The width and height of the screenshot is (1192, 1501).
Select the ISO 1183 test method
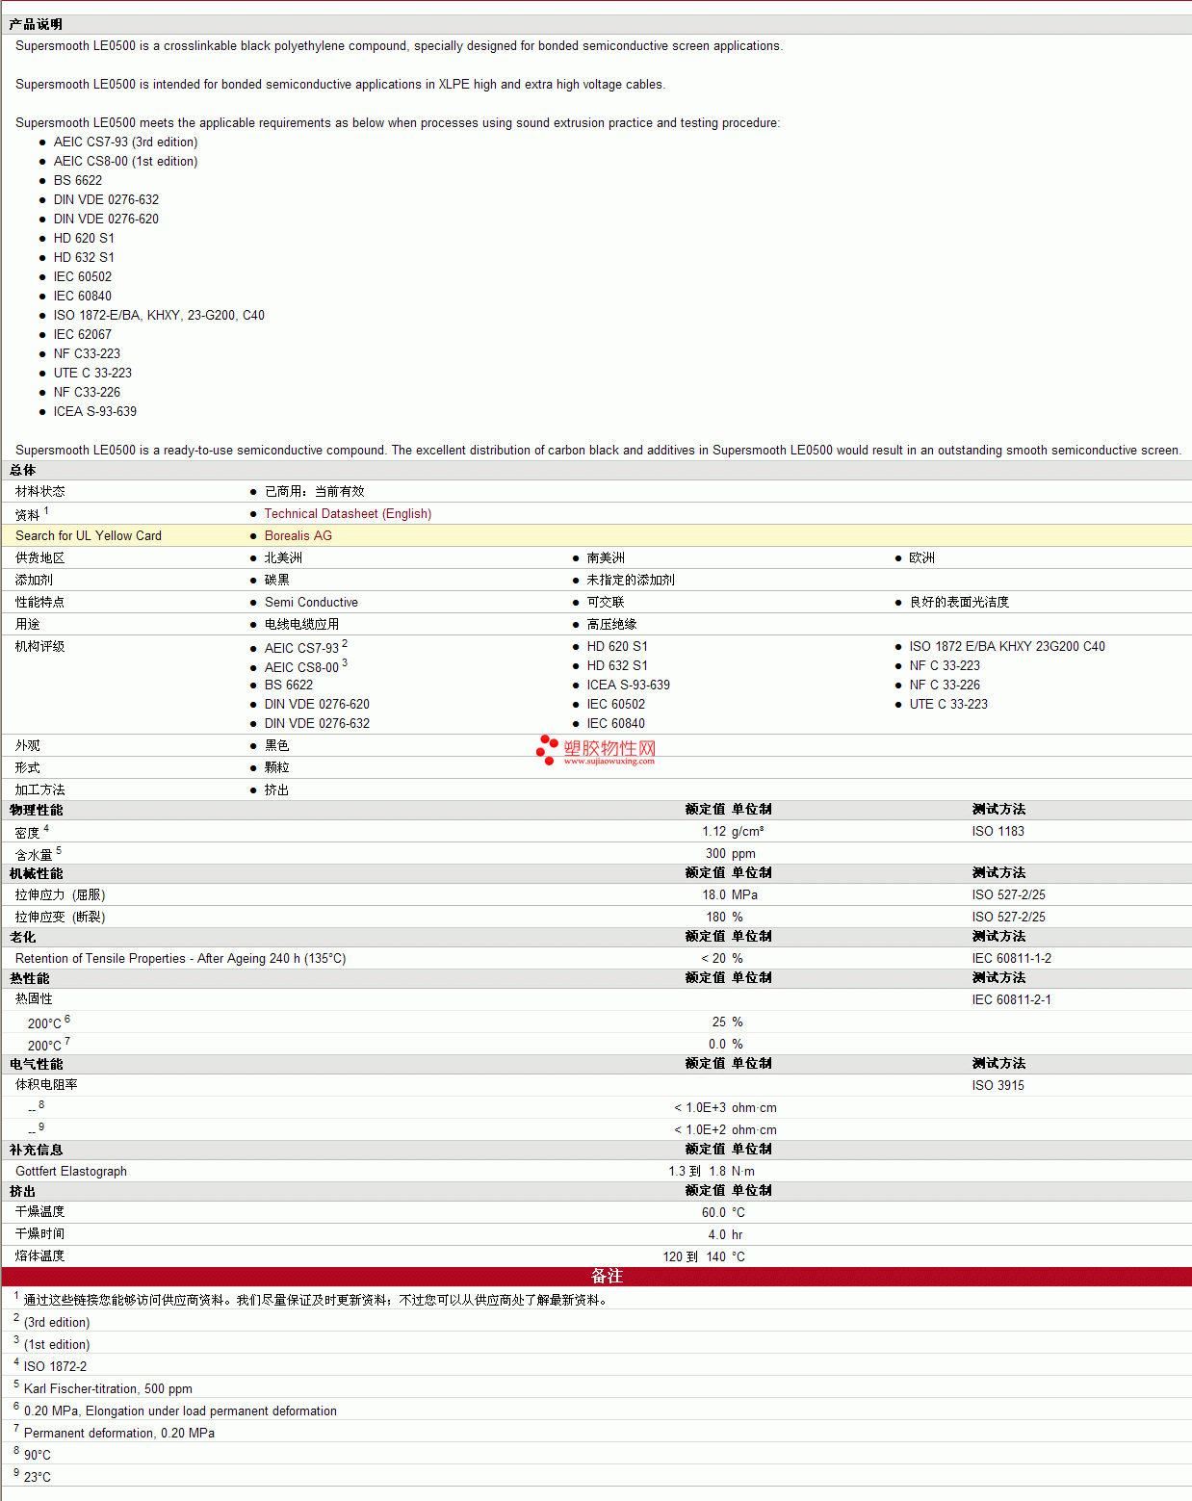coord(998,832)
